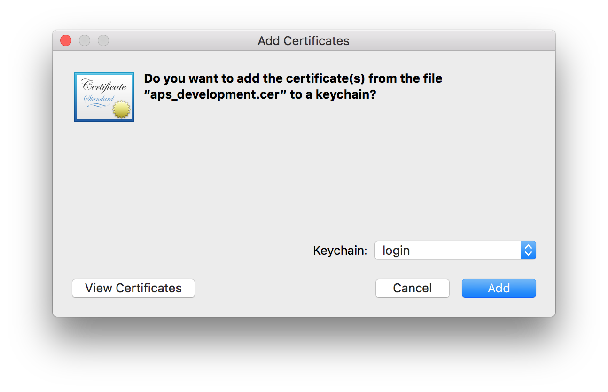The height and width of the screenshot is (392, 608).
Task: Cancel adding the certificate
Action: point(412,288)
